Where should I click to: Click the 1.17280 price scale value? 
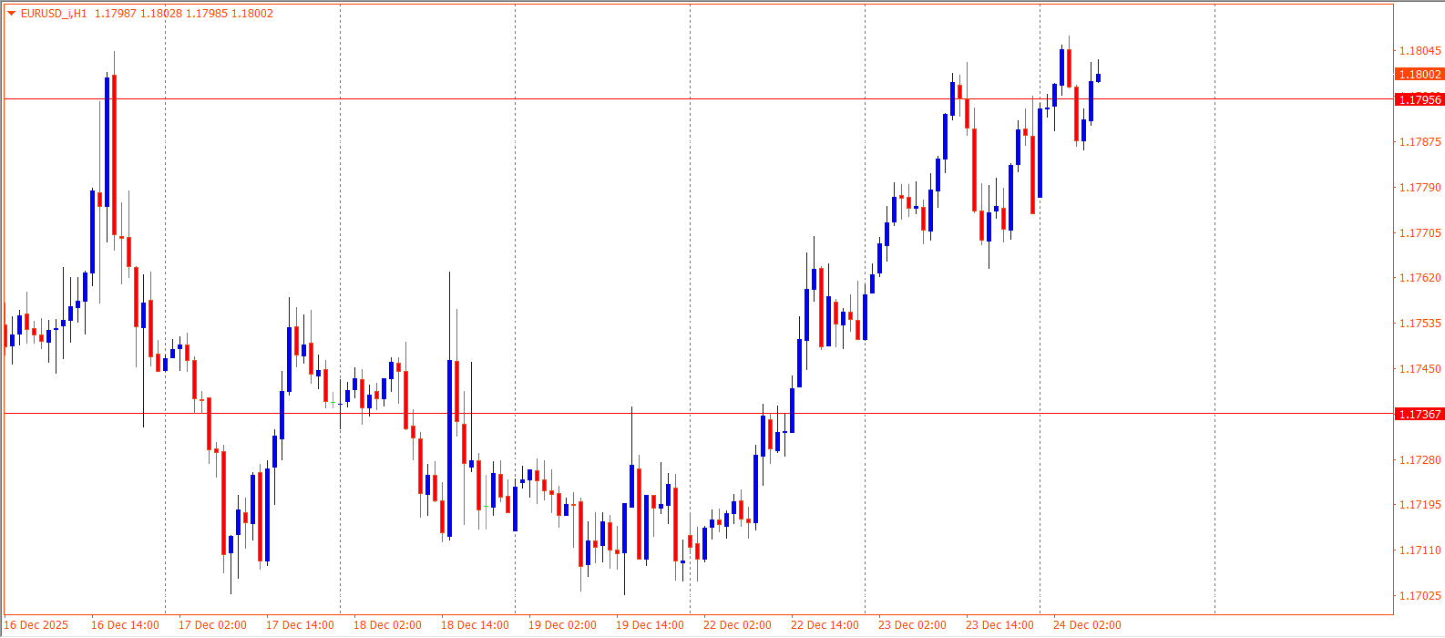point(1420,459)
